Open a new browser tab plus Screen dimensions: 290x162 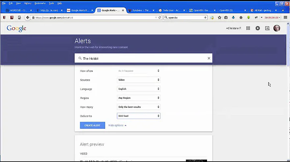(x=283, y=10)
